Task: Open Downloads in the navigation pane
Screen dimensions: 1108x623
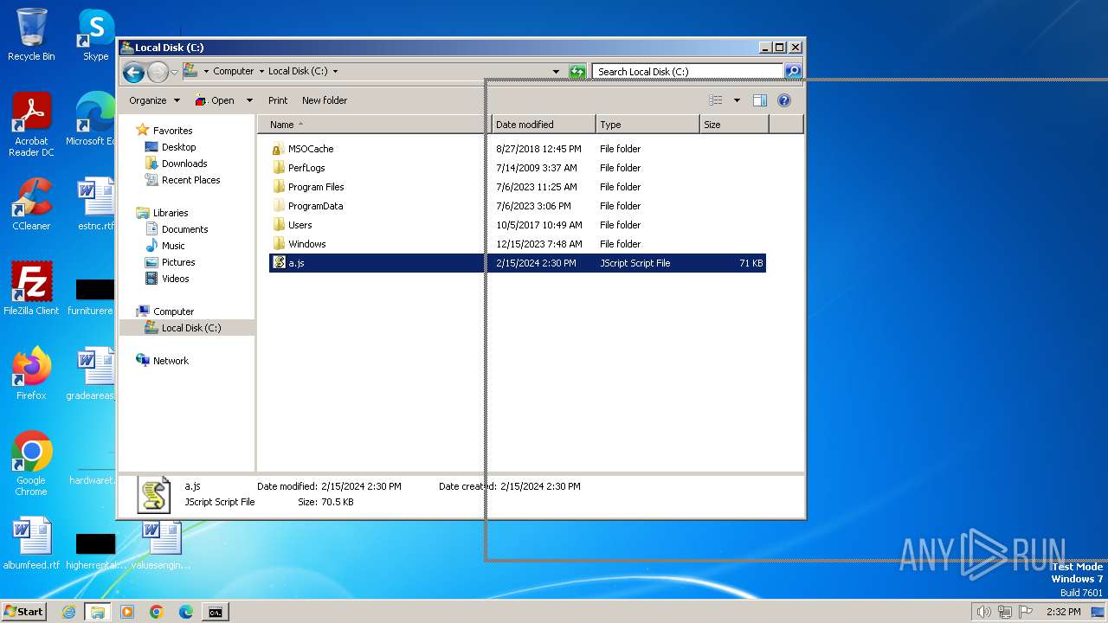Action: (184, 164)
